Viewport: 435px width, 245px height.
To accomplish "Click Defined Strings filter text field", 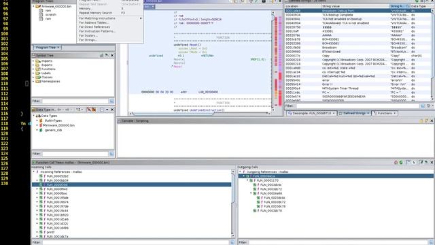I will [x=358, y=106].
